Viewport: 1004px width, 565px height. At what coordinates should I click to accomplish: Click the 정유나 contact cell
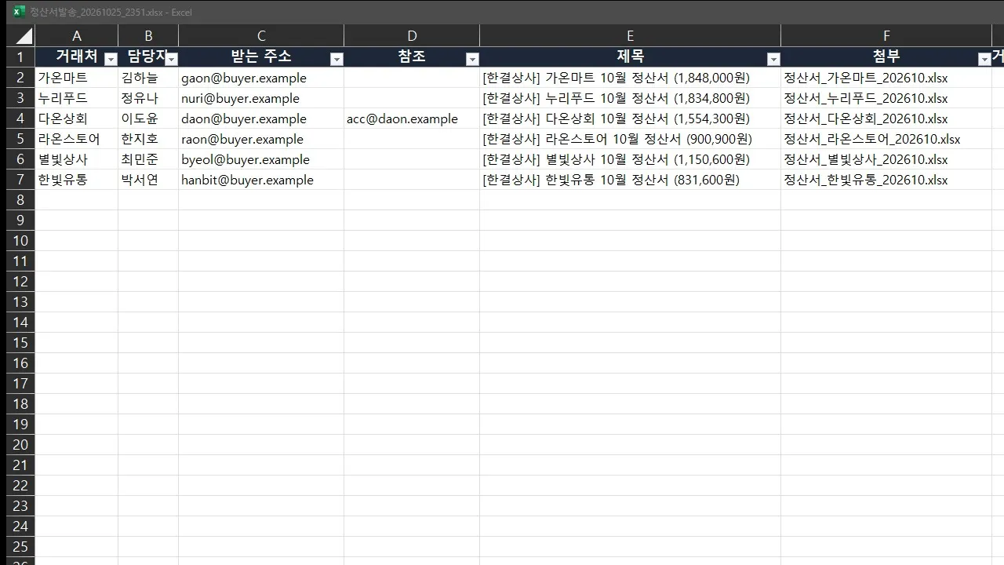(x=148, y=98)
